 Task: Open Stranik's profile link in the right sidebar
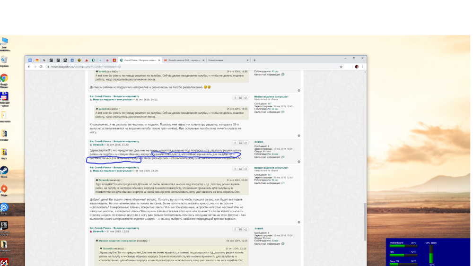(x=259, y=141)
